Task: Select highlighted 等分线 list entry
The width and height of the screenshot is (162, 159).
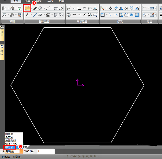Action: coord(9,147)
